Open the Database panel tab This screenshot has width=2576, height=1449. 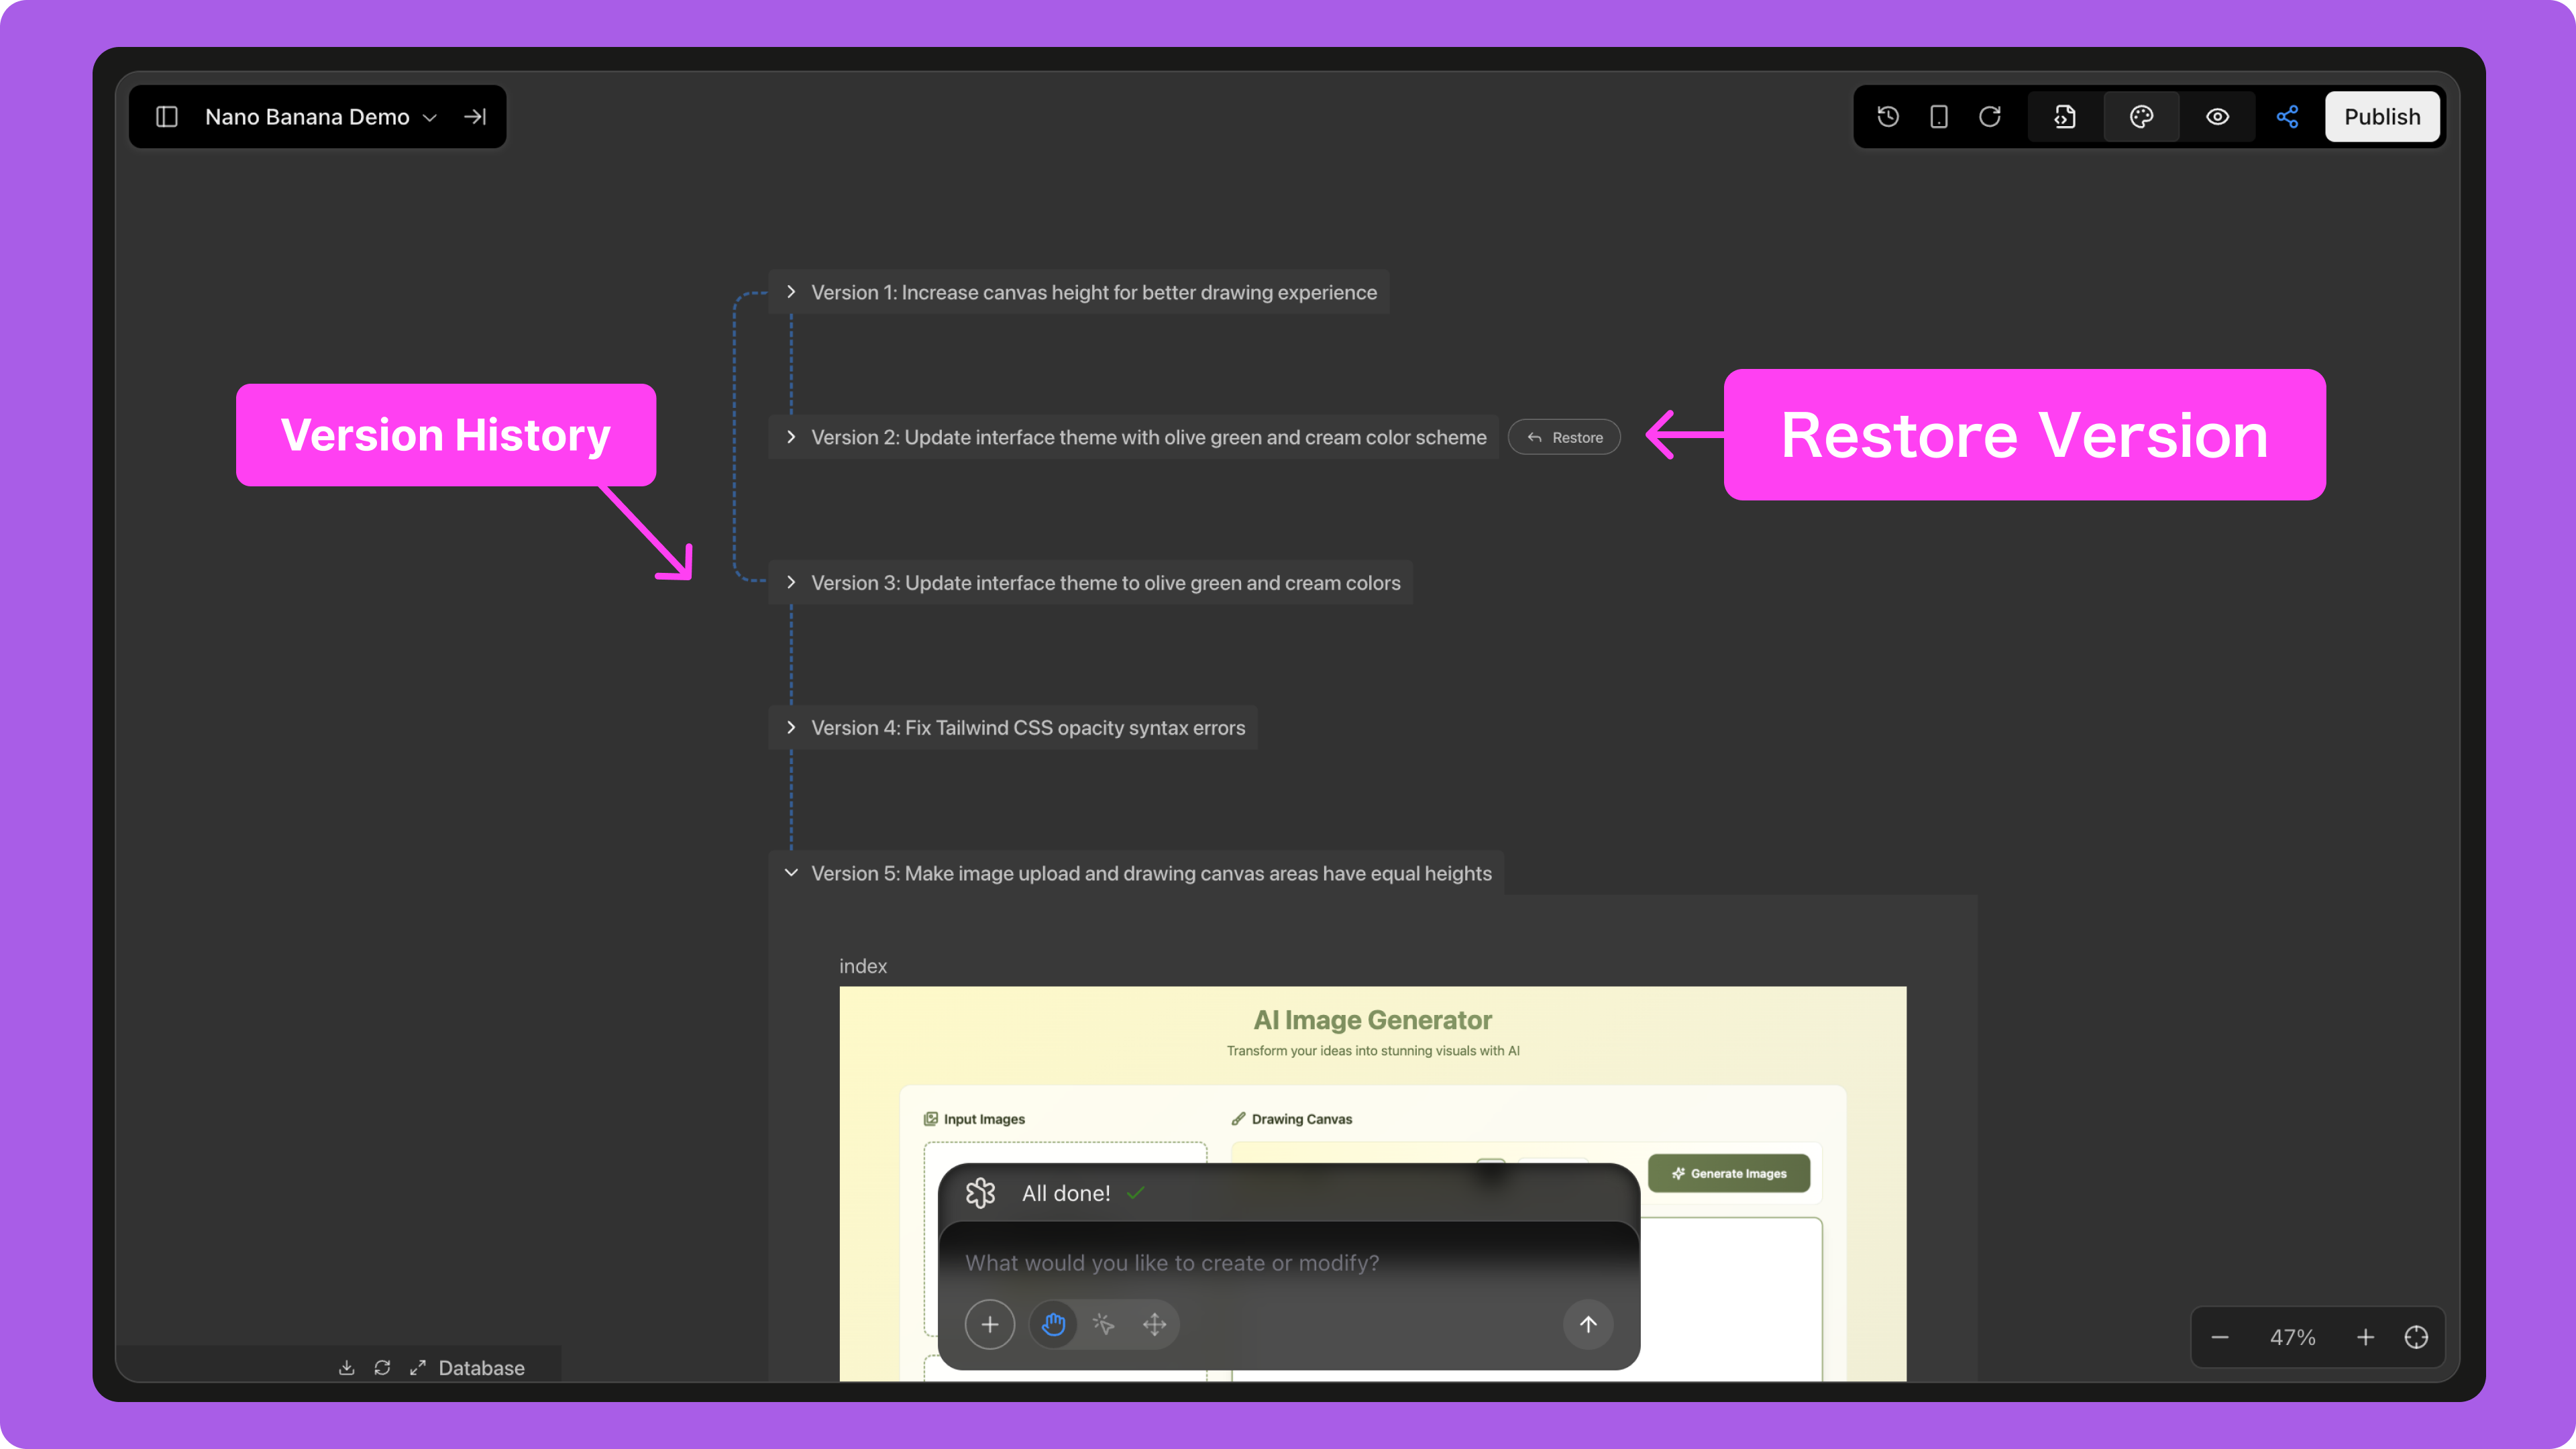coord(481,1367)
